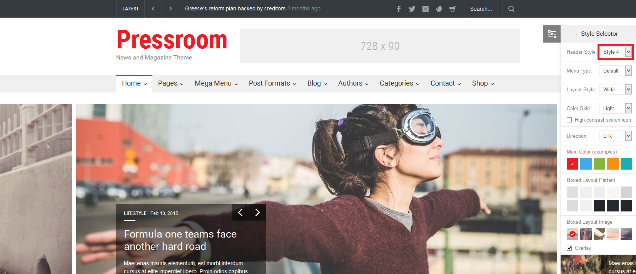Image resolution: width=636 pixels, height=274 pixels.
Task: Open the Categories navigation menu
Action: click(399, 83)
